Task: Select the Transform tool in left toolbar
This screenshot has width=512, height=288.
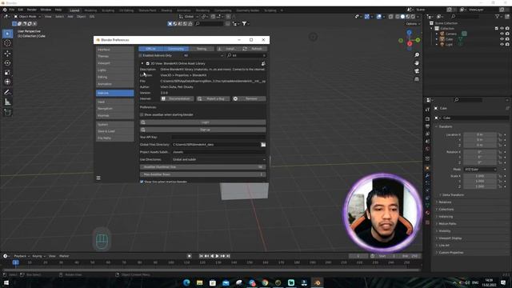Action: click(x=7, y=82)
